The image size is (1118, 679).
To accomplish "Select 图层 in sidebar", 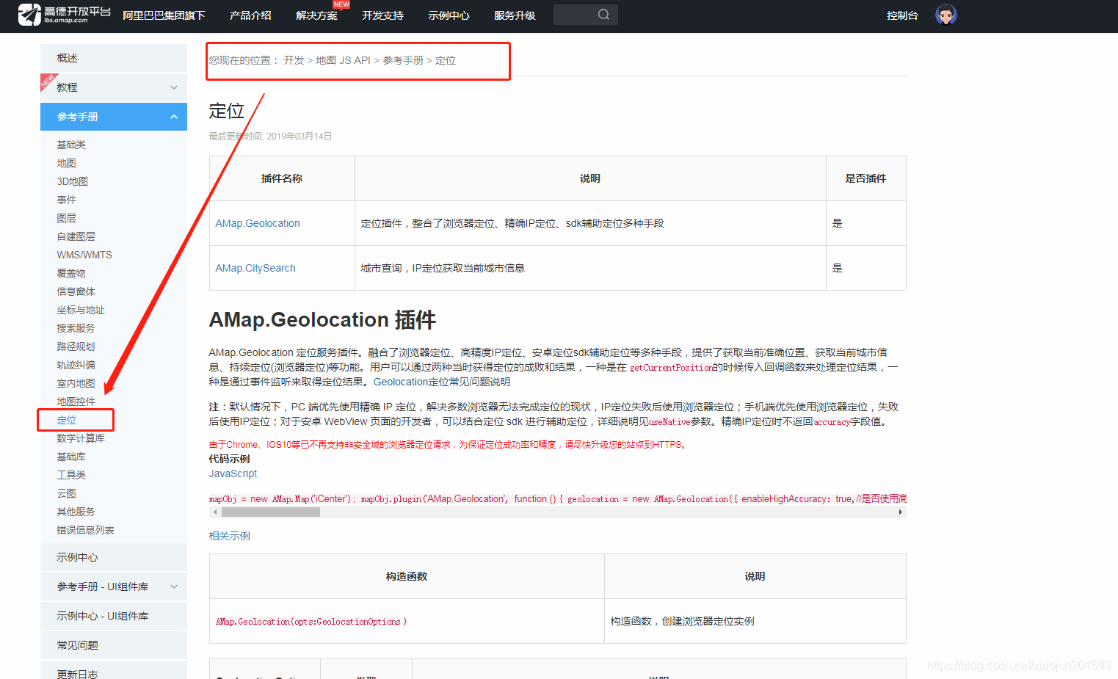I will click(x=66, y=218).
